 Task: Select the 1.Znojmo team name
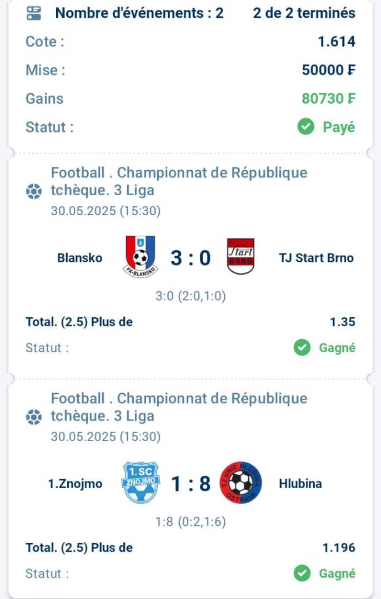pos(76,484)
